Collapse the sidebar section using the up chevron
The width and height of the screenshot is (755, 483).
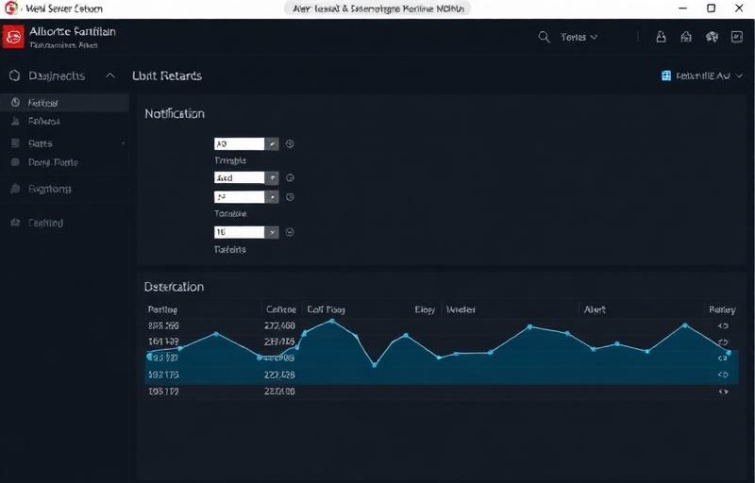pyautogui.click(x=110, y=75)
